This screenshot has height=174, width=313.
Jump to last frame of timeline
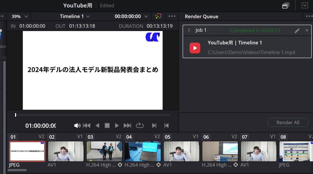point(127,126)
